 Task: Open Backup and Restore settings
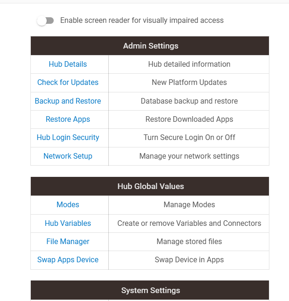pos(68,101)
